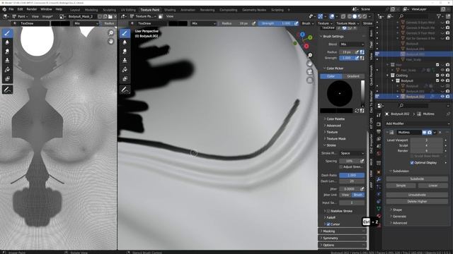
Task: Select Mask tool in 3D viewport toolbar
Action: [125, 78]
